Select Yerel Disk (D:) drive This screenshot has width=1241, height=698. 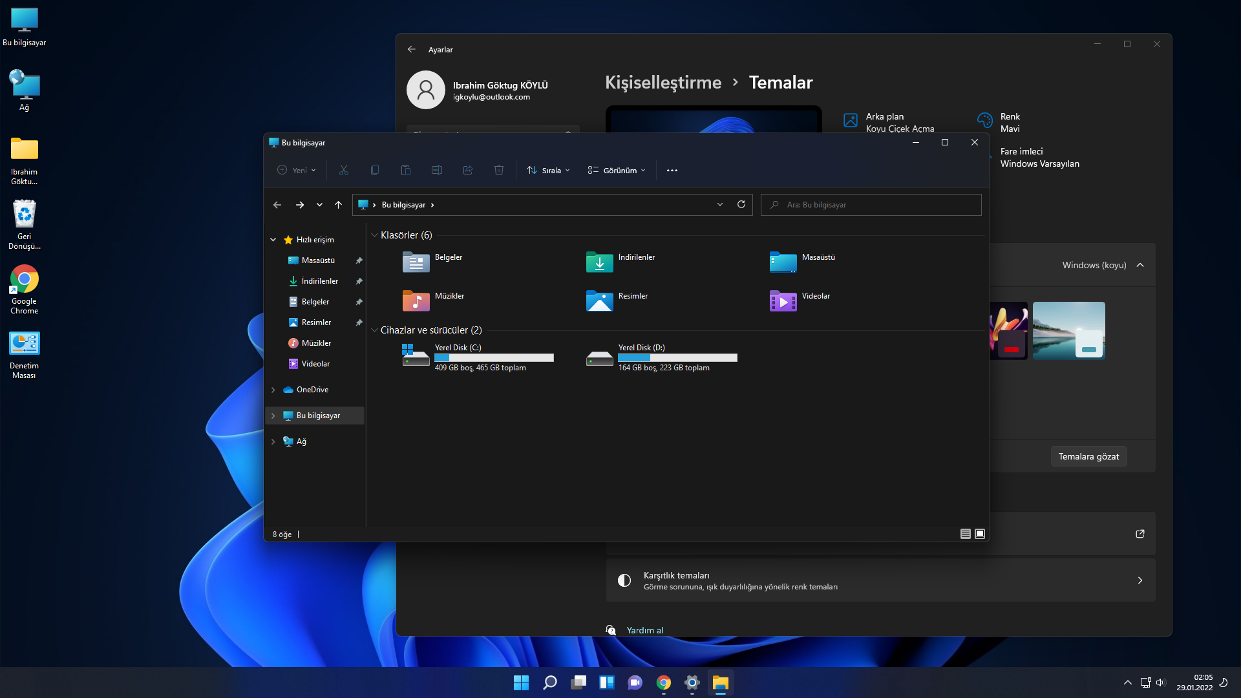(661, 357)
